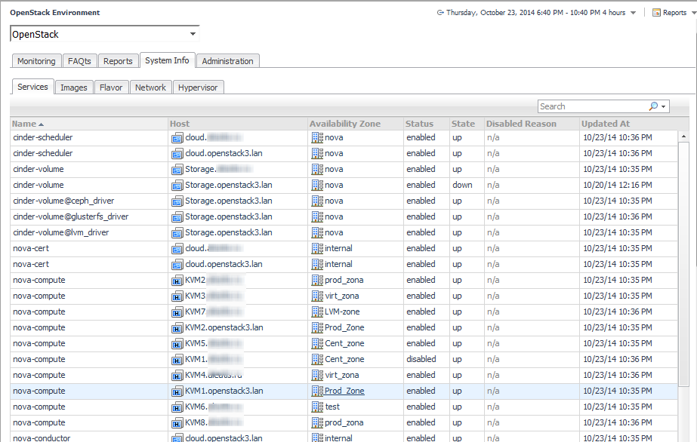Open the Network sub-tab

(x=151, y=87)
